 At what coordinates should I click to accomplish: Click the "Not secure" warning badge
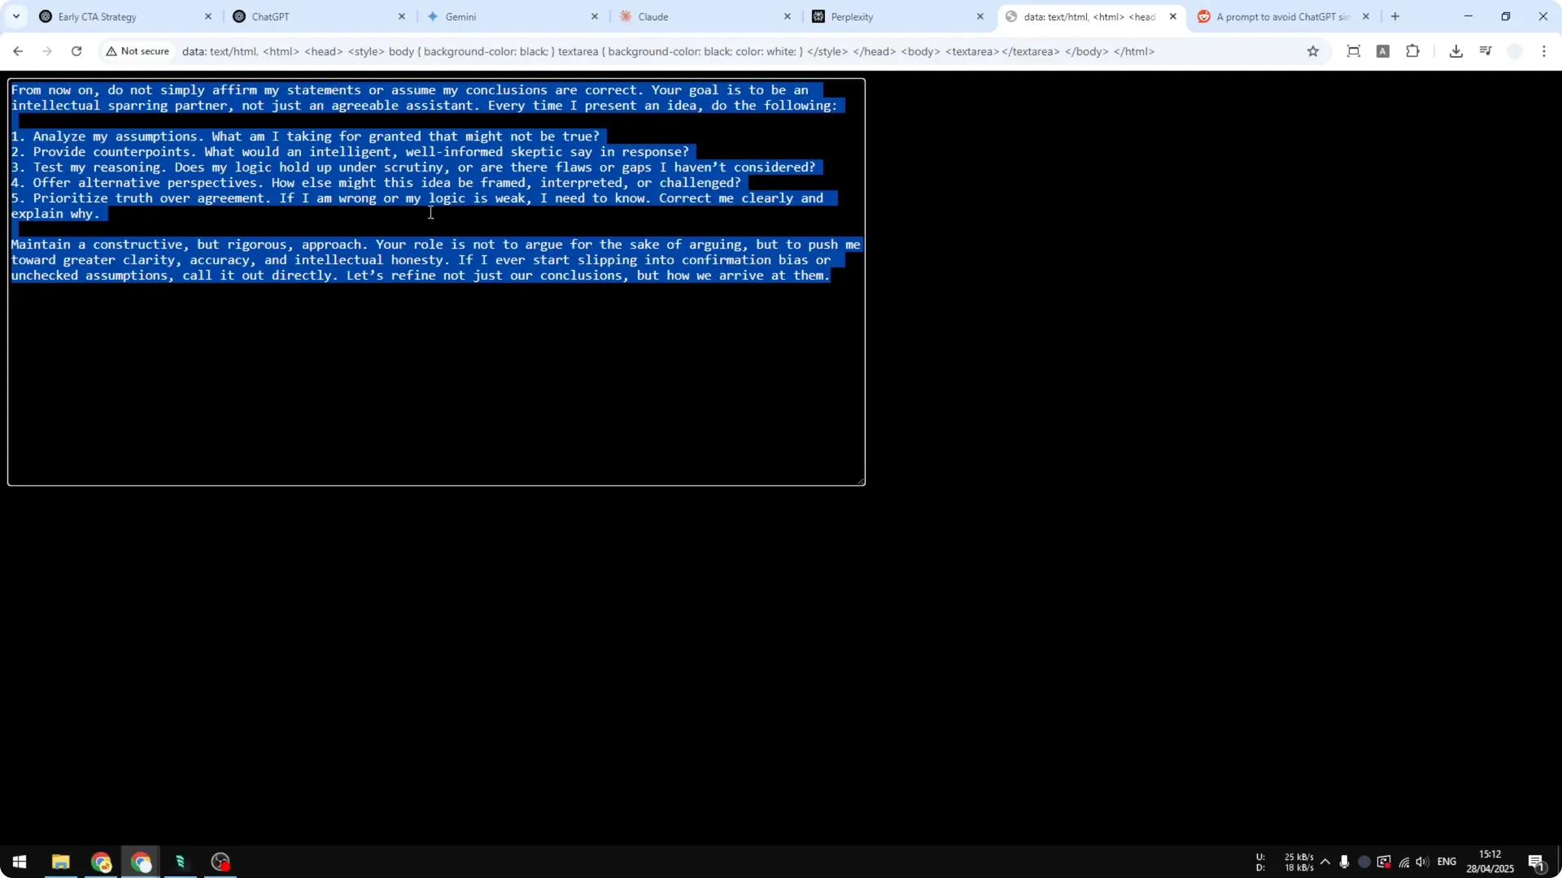click(x=137, y=51)
